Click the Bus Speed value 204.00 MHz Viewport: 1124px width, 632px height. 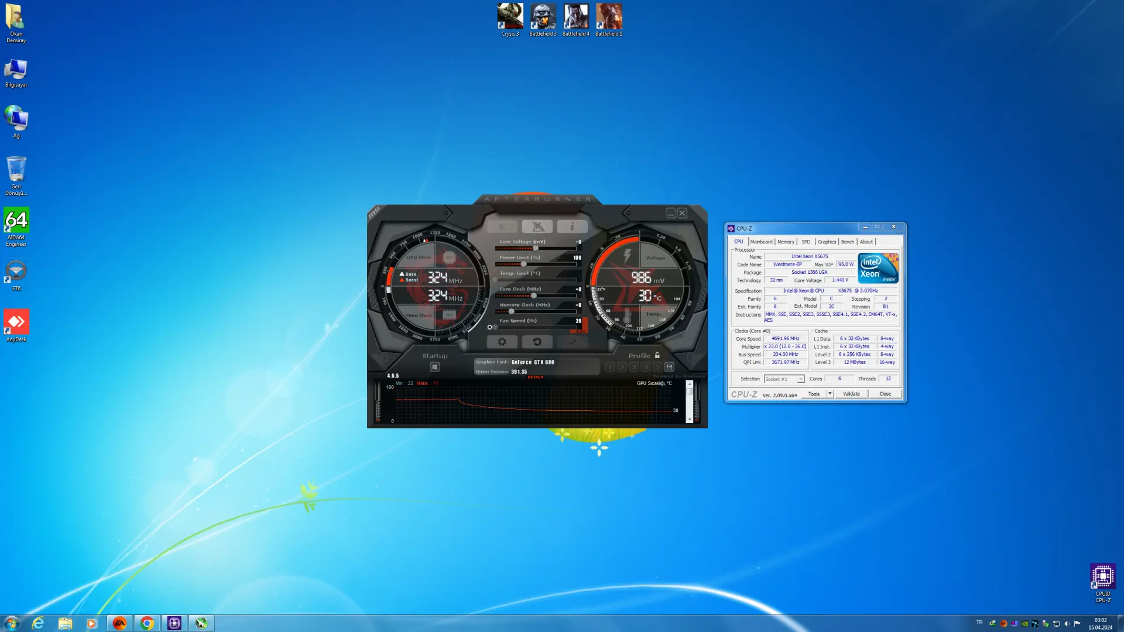[x=785, y=355]
